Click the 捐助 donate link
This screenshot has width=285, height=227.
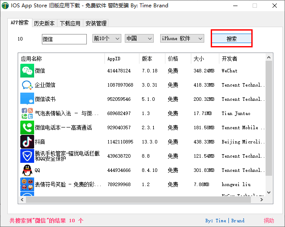coord(269,221)
